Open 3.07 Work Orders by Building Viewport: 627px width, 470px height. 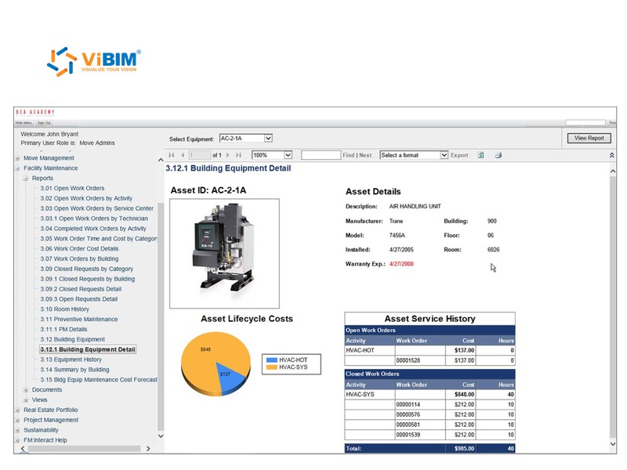pos(80,258)
